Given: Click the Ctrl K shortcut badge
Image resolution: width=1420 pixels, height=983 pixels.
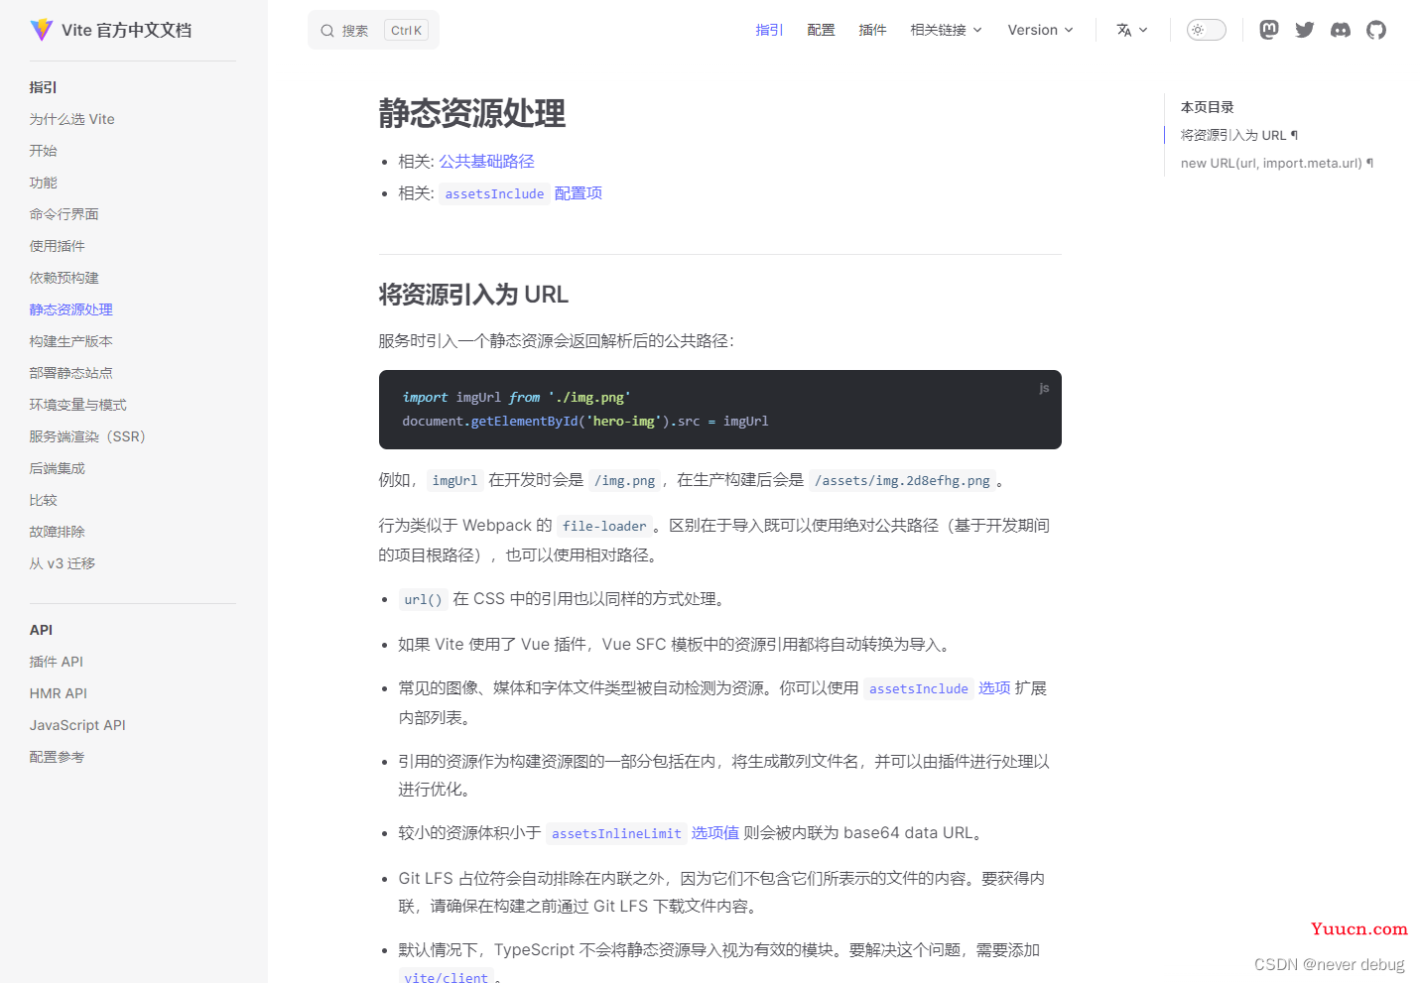Looking at the screenshot, I should (x=407, y=31).
